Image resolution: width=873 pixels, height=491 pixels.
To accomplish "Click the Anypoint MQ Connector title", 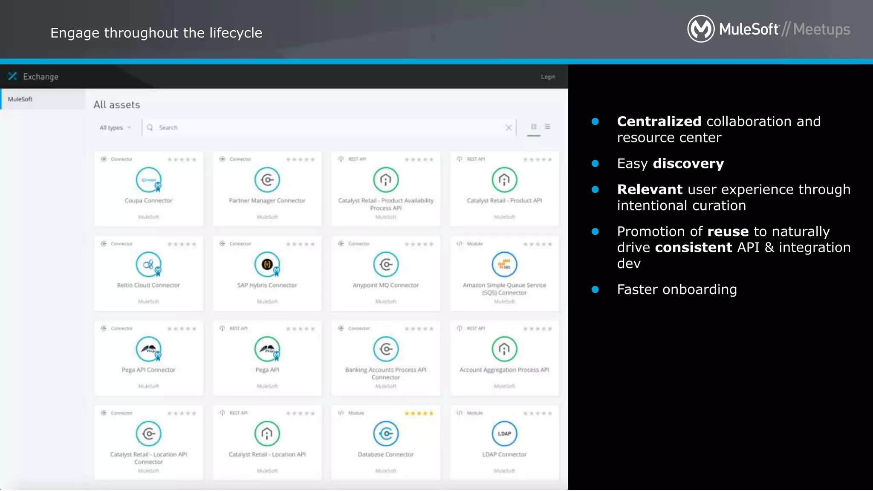I will 386,285.
